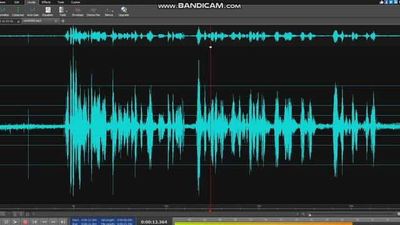Click the playback level meter bar

(264, 224)
